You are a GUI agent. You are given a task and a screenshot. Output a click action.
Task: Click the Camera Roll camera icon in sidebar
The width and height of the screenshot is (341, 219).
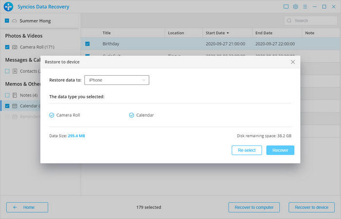[15, 47]
